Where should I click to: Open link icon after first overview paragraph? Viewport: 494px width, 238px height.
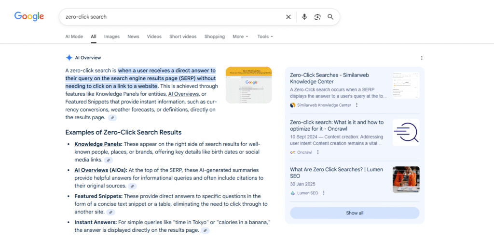point(112,118)
